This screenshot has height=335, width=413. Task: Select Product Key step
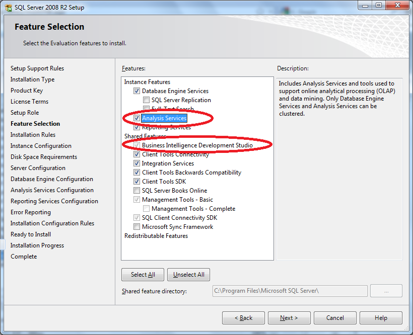(27, 91)
